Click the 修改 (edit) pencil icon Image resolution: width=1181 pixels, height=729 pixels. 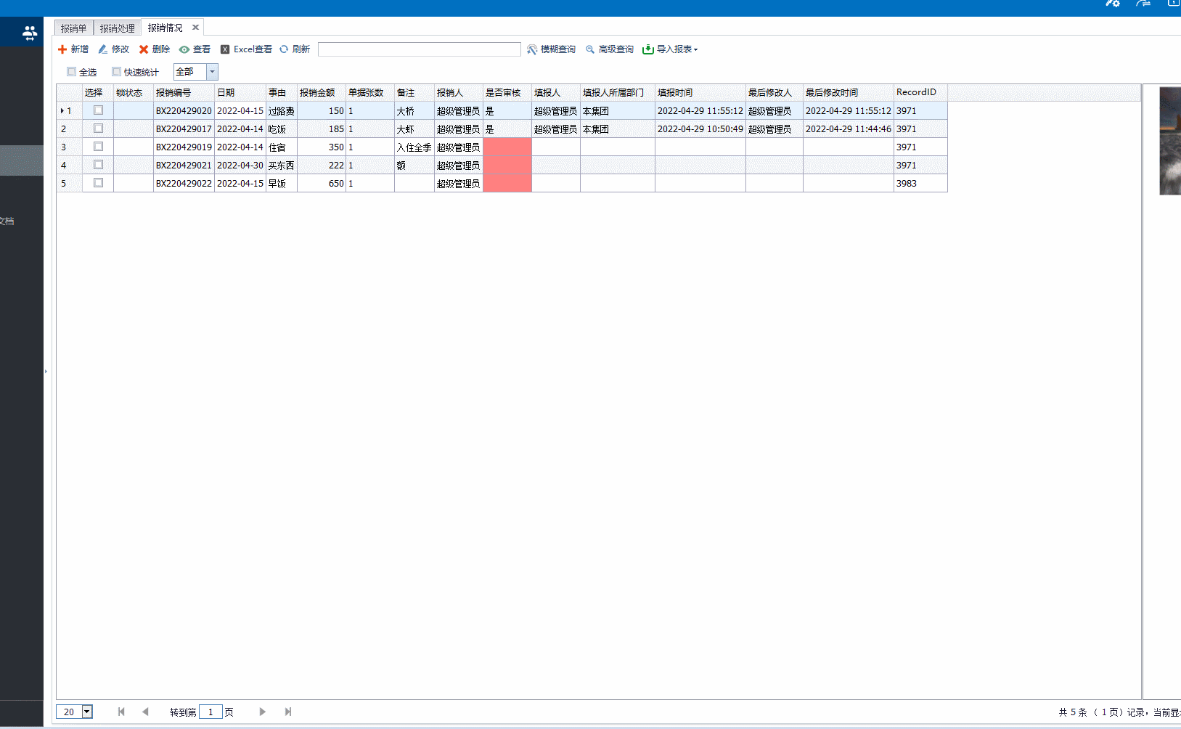click(103, 49)
